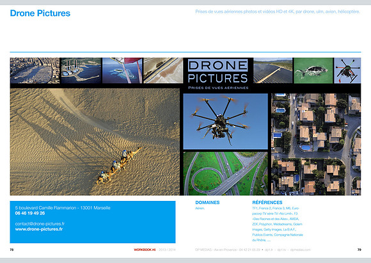Open the island from aircraft wing thumbnail
This screenshot has height=263, width=371.
(x=122, y=70)
